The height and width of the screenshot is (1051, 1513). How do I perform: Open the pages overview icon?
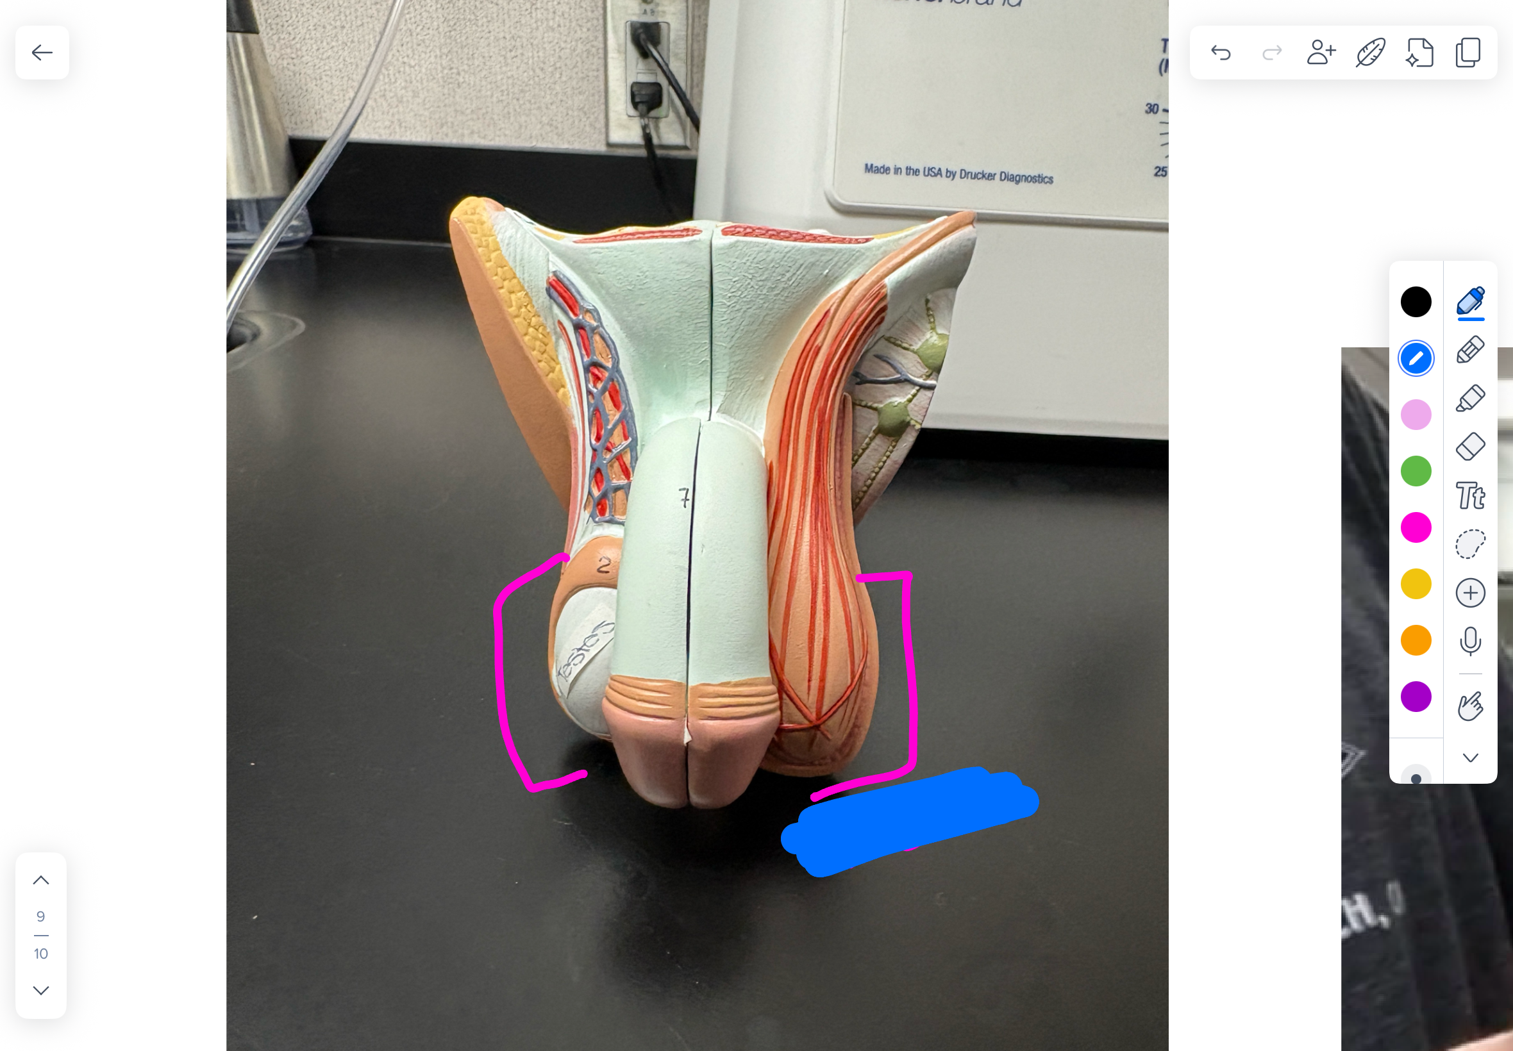click(1468, 53)
